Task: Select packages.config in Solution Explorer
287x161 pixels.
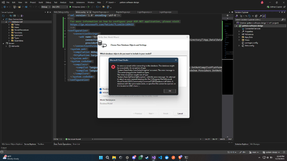Action: pos(251,43)
